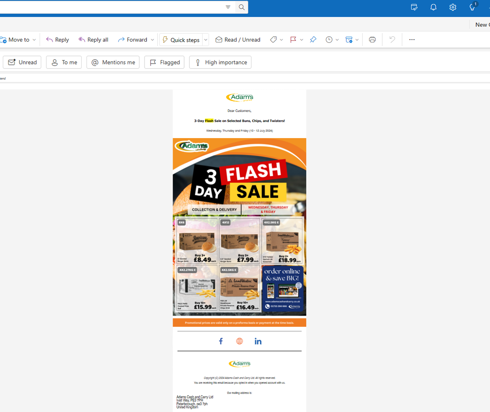Click the £18.99 twisters product tile
Viewport: 490px width, 412px height.
point(282,241)
